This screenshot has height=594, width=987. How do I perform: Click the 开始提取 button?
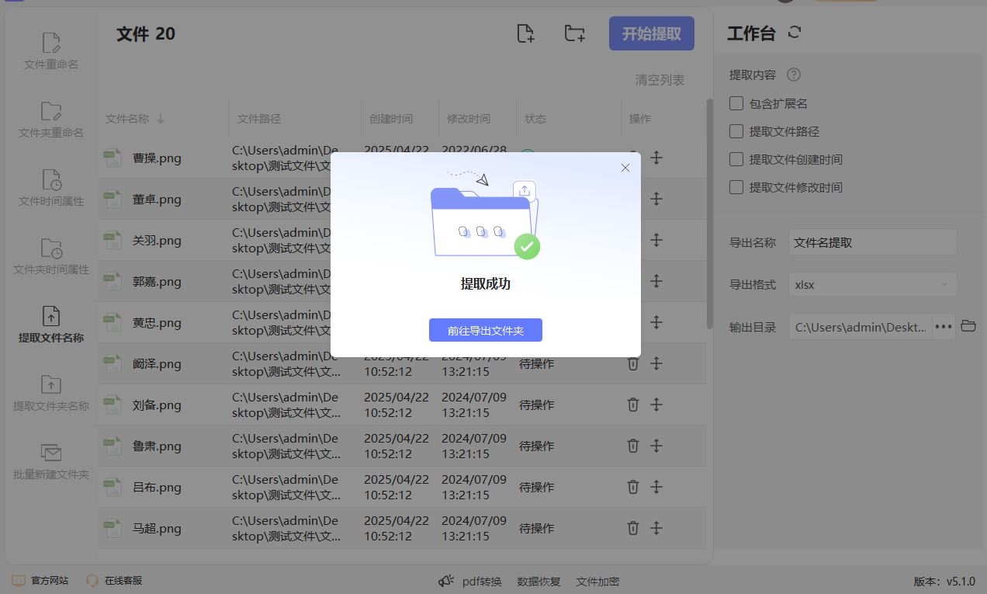coord(652,33)
